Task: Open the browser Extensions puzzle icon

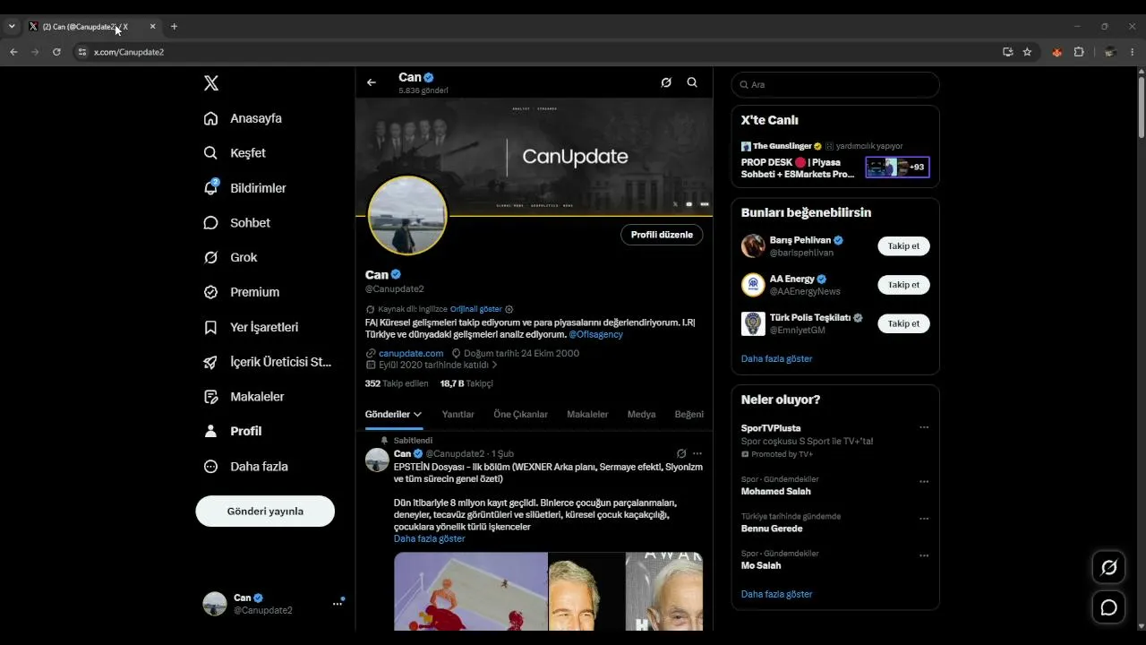Action: pos(1079,52)
